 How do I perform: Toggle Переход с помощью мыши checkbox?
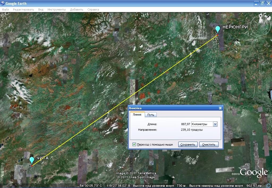[x=134, y=144]
